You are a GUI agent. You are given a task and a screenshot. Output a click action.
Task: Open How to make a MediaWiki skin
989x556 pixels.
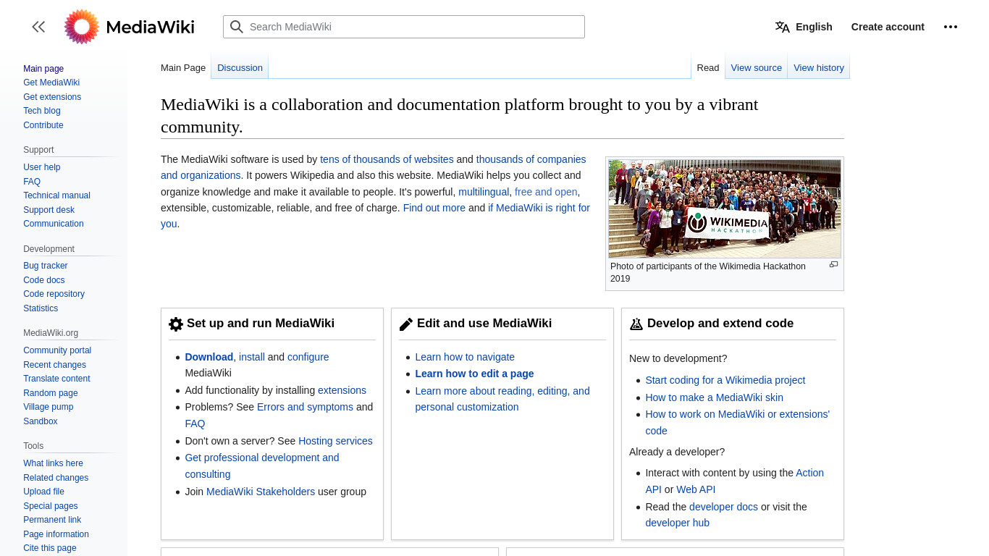click(714, 397)
